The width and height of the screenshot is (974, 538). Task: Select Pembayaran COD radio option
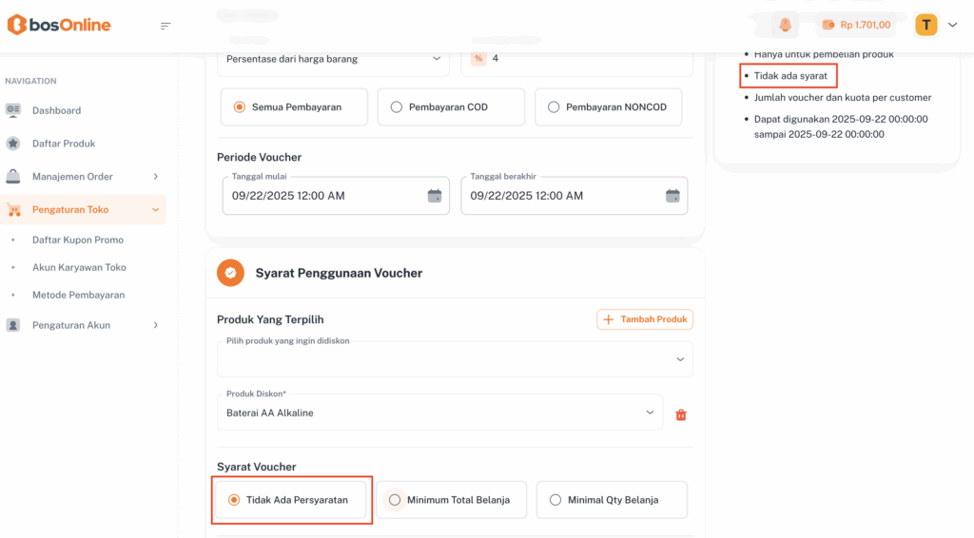(397, 107)
